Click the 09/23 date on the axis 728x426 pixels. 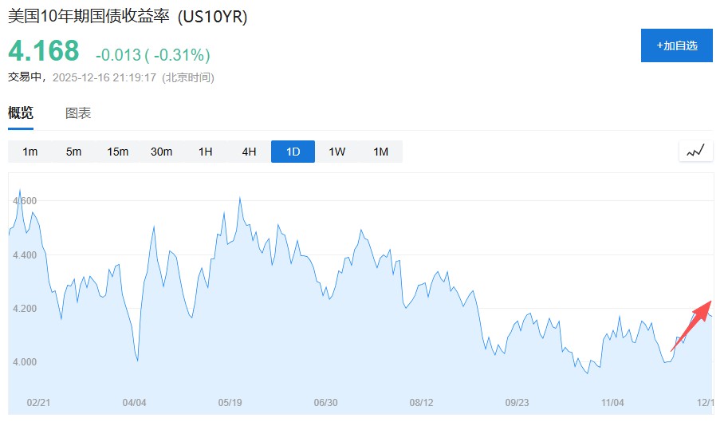517,402
